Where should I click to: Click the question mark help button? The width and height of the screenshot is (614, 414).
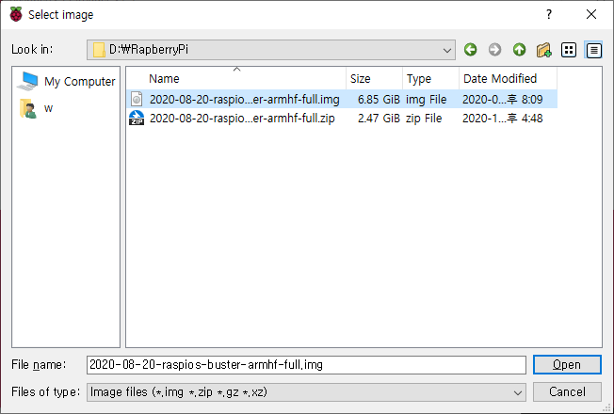coord(549,14)
